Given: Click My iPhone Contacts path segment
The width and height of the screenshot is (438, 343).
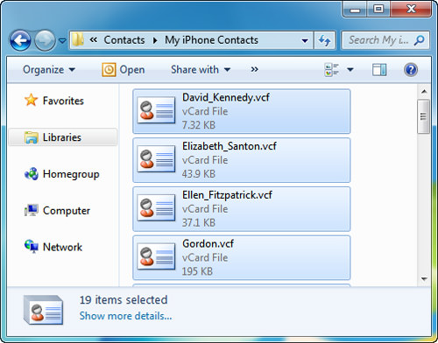Looking at the screenshot, I should click(x=211, y=40).
